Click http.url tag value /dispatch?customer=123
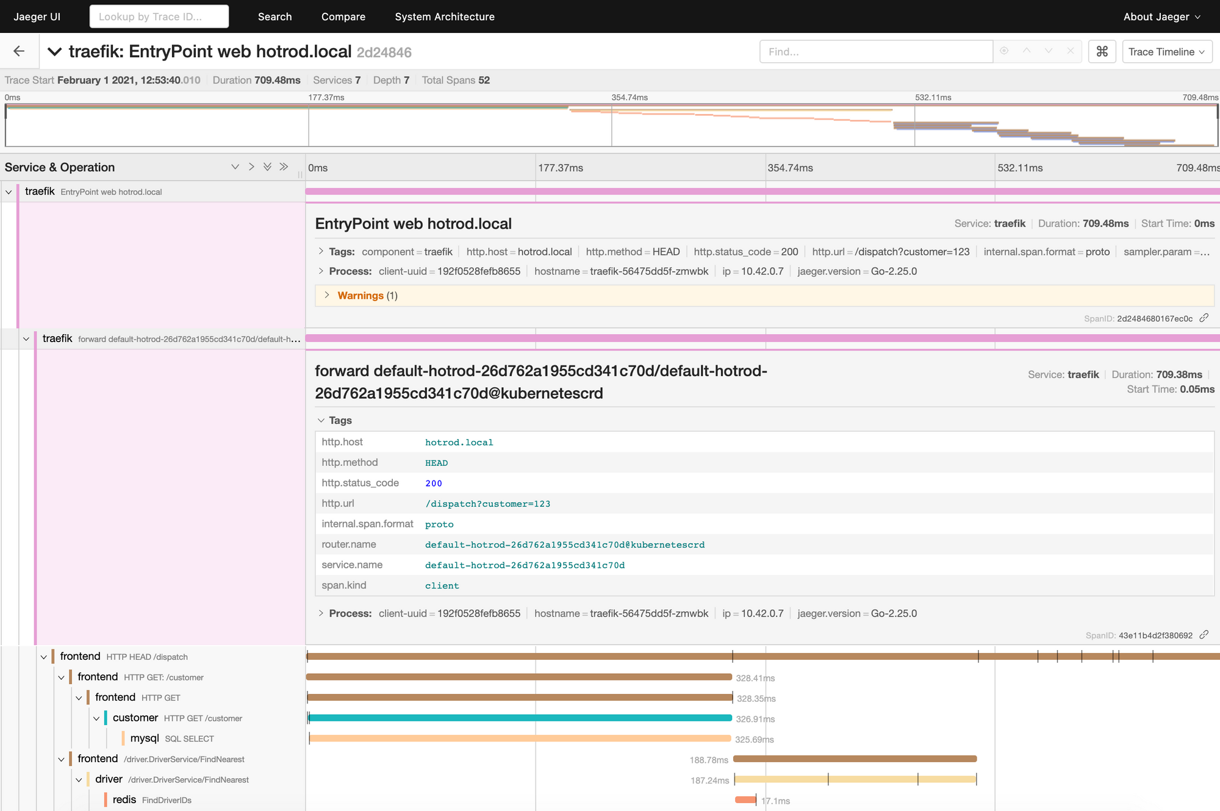Screen dimensions: 1220x811 pos(487,504)
